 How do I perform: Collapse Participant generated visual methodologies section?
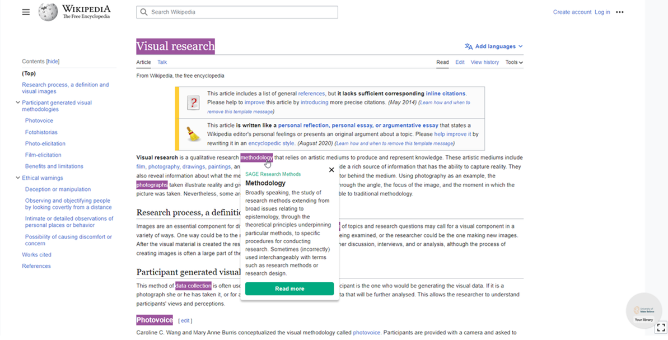[x=19, y=103]
